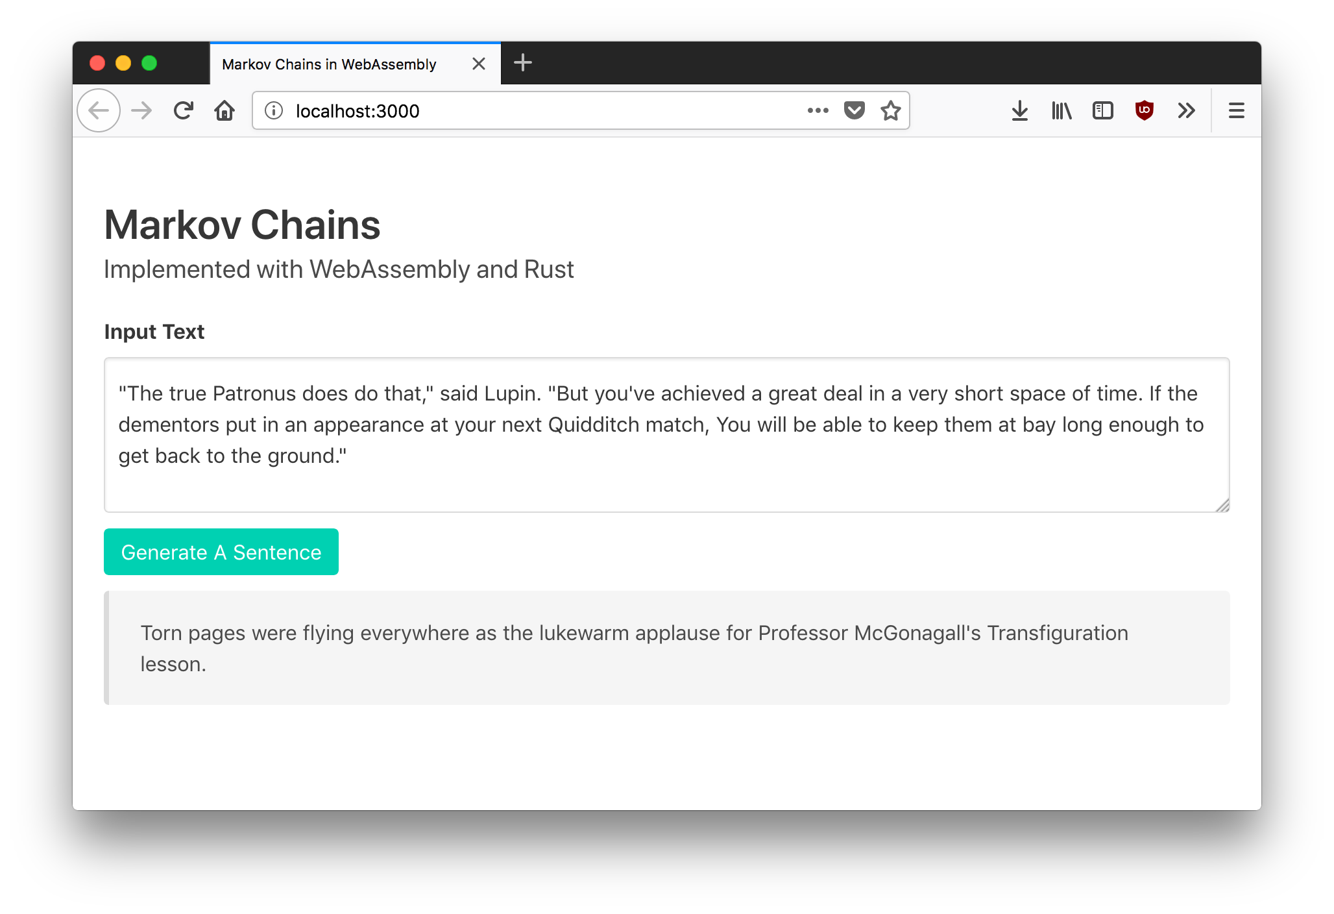Open the Library bookmarks and history

pos(1061,111)
